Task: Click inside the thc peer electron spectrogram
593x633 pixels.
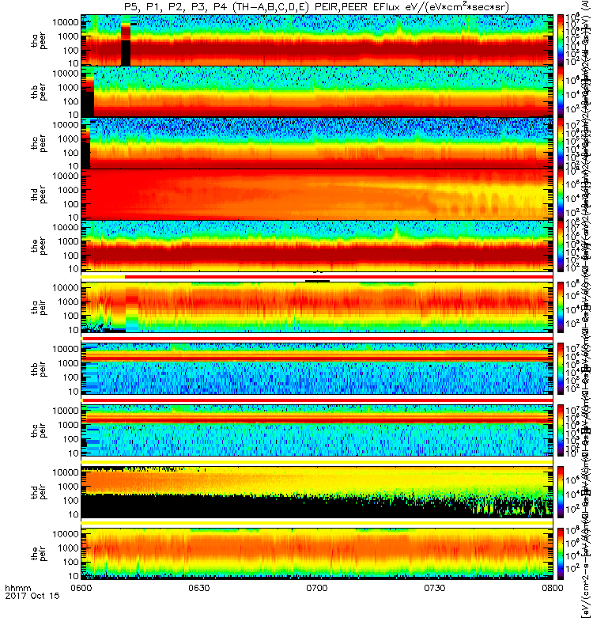Action: (317, 143)
